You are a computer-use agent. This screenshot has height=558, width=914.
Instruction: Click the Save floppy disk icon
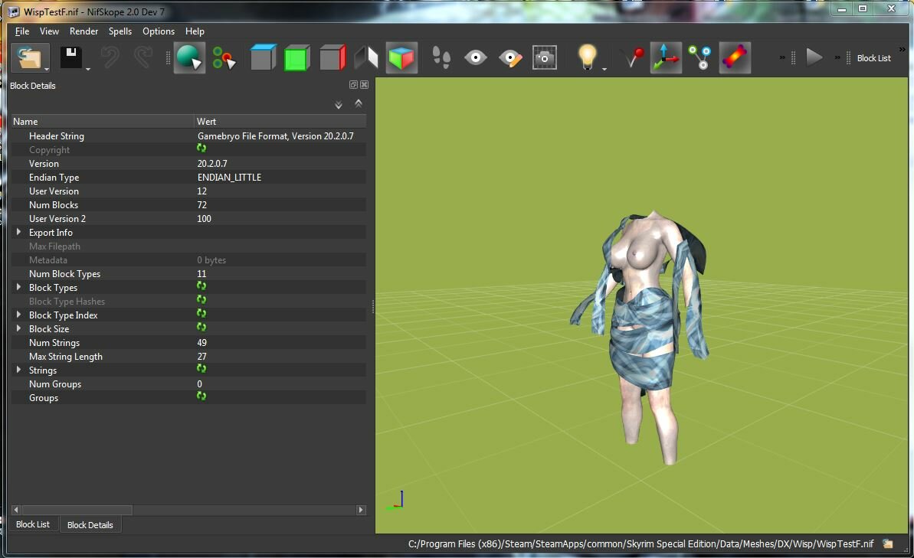[x=71, y=57]
